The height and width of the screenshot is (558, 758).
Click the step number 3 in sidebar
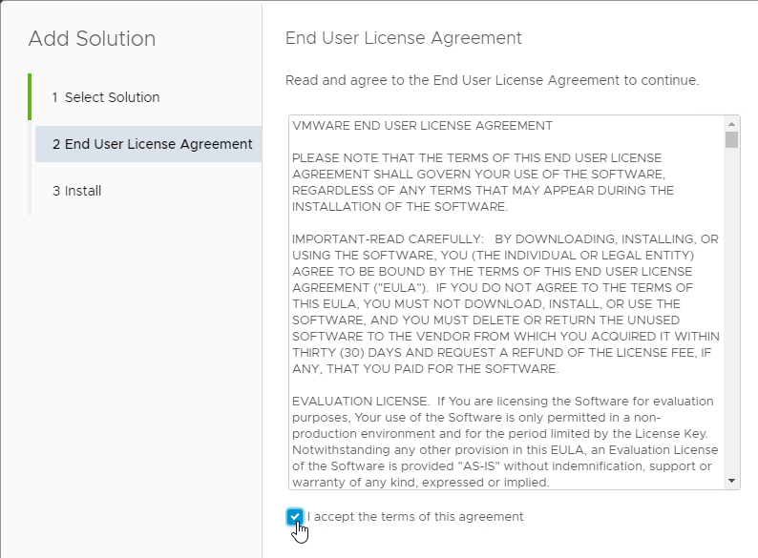click(56, 191)
